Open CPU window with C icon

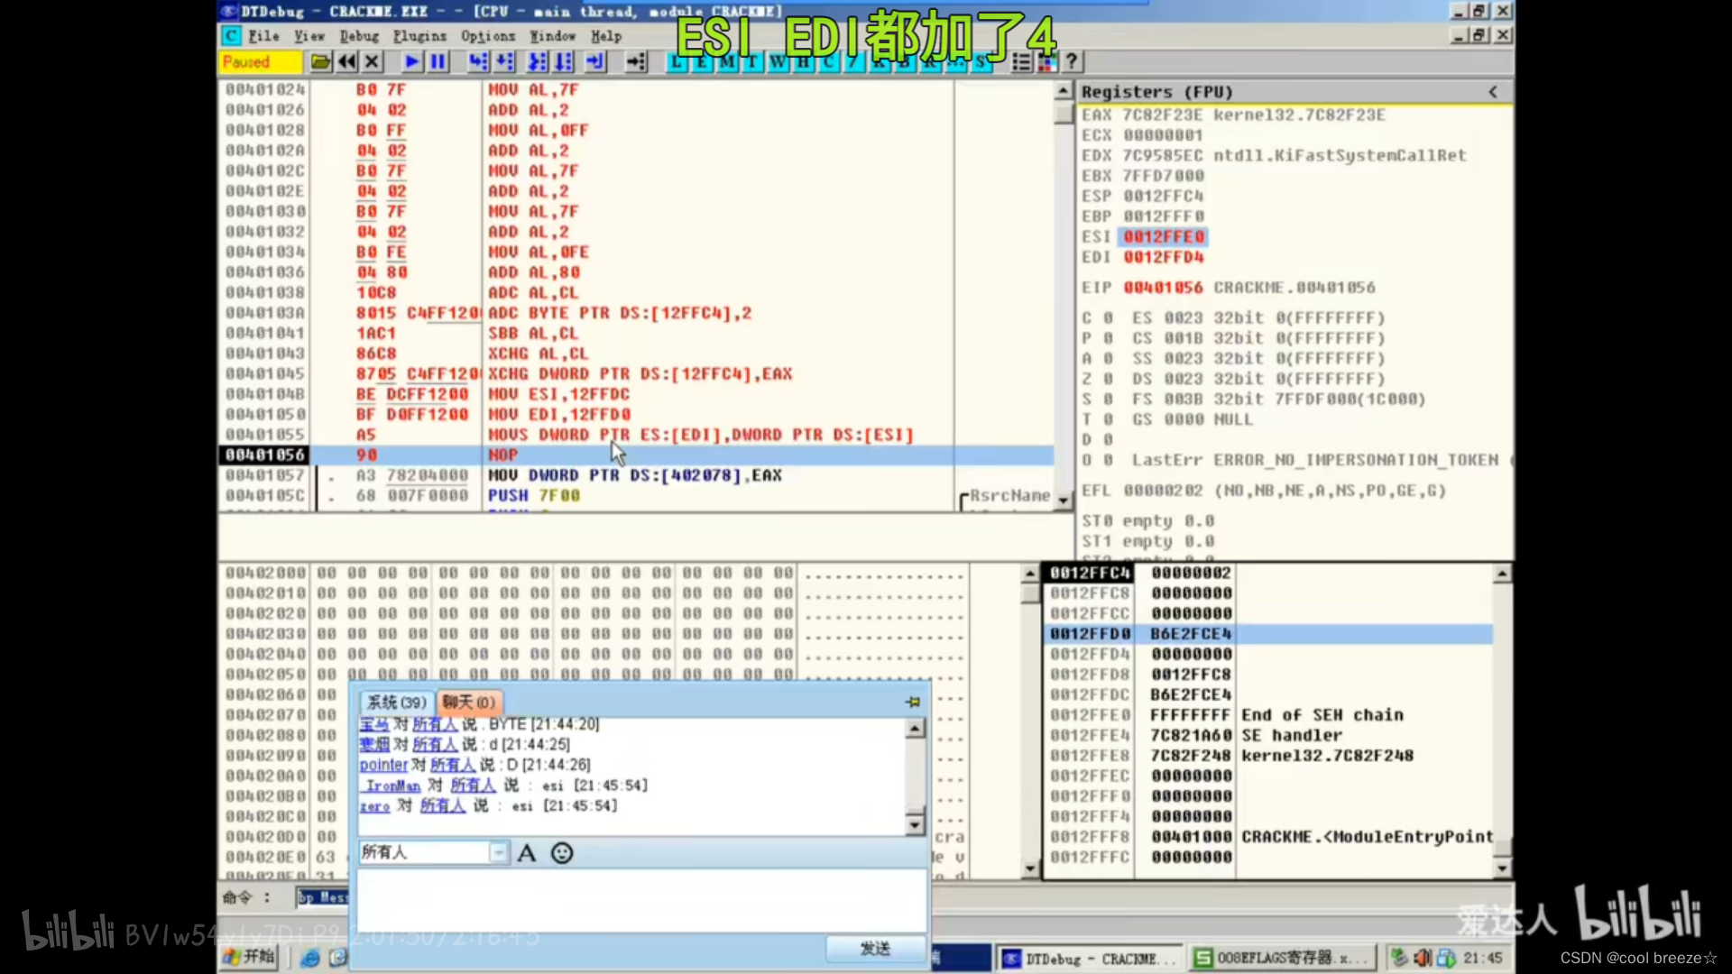[x=827, y=61]
